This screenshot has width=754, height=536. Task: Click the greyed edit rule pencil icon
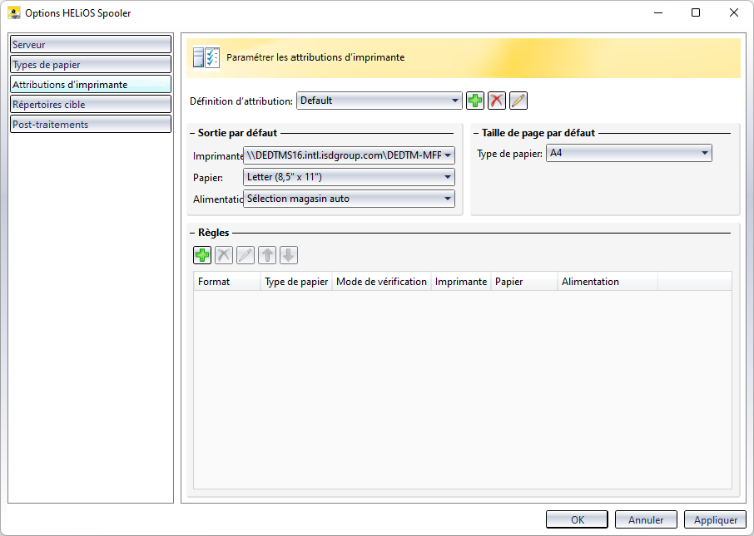click(x=246, y=255)
